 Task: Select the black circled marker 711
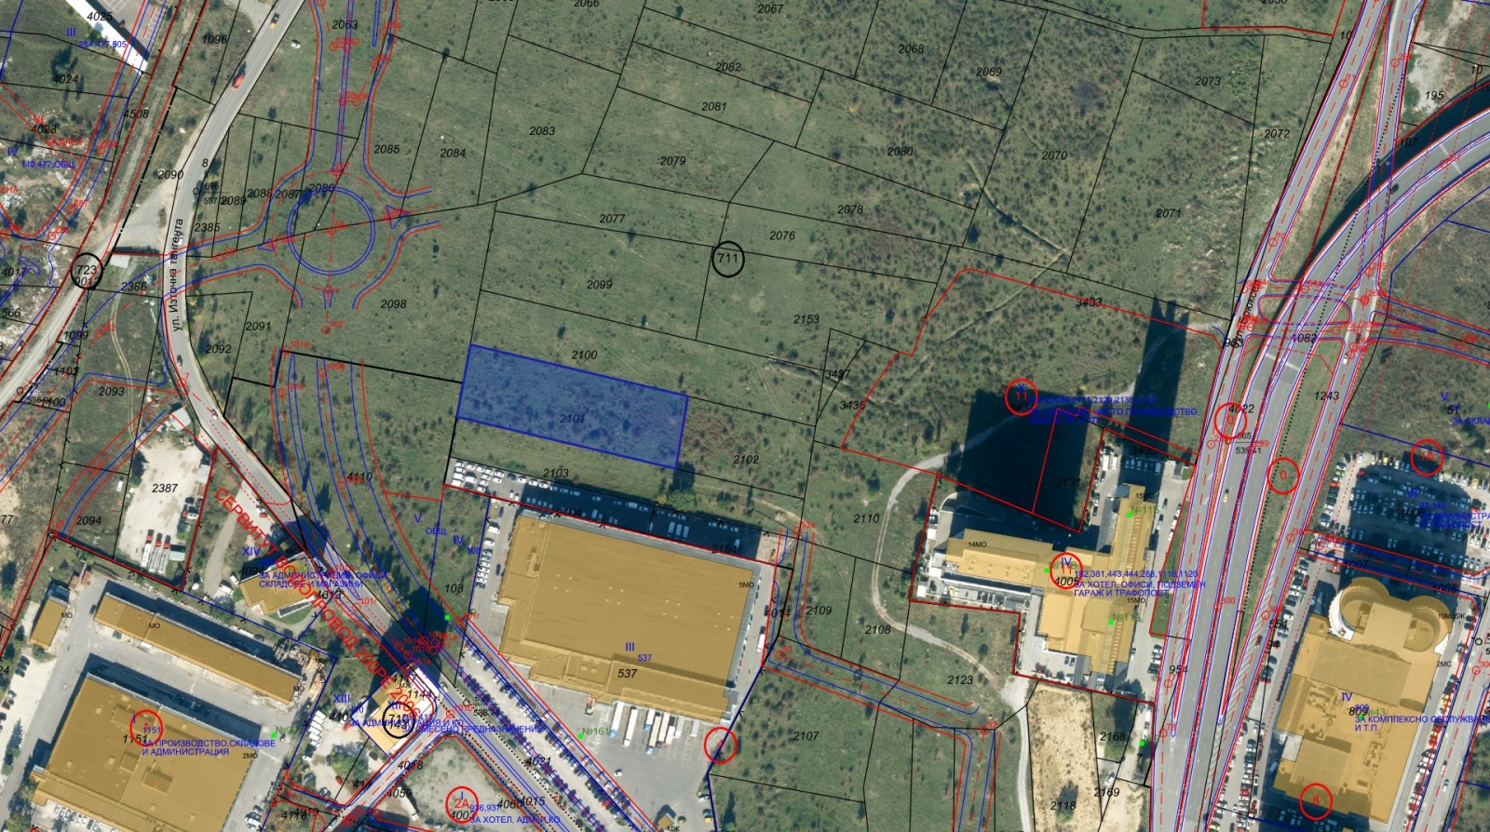point(728,260)
